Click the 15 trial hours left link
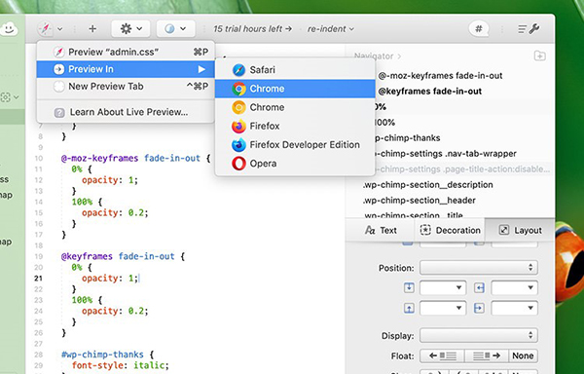 coord(252,28)
